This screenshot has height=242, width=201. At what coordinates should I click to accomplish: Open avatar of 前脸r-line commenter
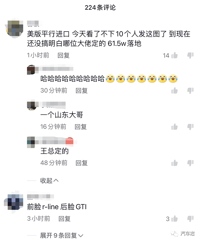(14, 202)
